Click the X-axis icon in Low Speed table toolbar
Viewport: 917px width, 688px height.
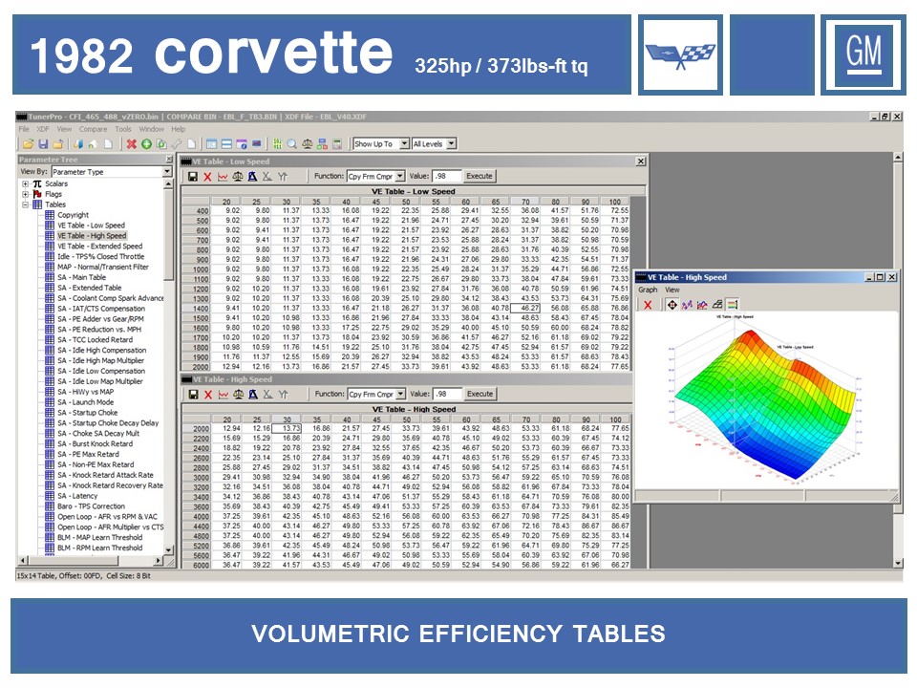click(267, 177)
